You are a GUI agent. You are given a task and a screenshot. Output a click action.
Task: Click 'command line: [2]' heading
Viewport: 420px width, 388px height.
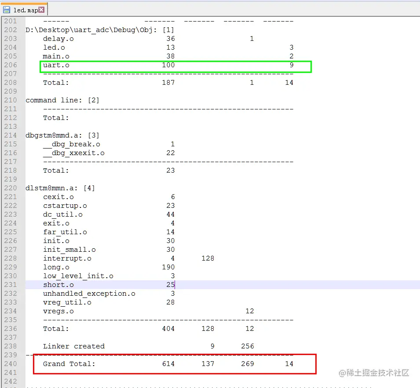(x=62, y=100)
